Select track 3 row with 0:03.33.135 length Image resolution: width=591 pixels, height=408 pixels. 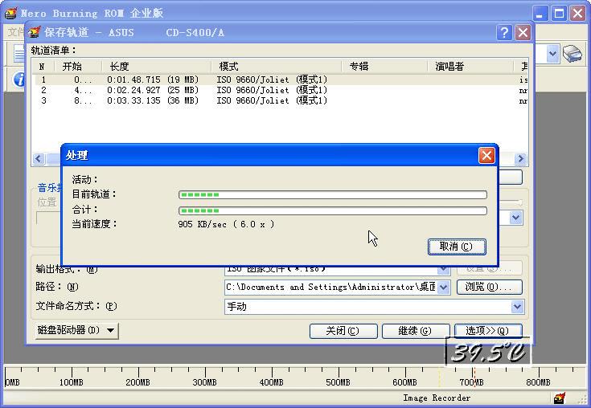(x=279, y=100)
